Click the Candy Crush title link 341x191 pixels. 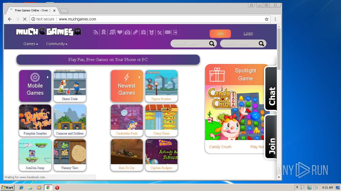click(220, 147)
